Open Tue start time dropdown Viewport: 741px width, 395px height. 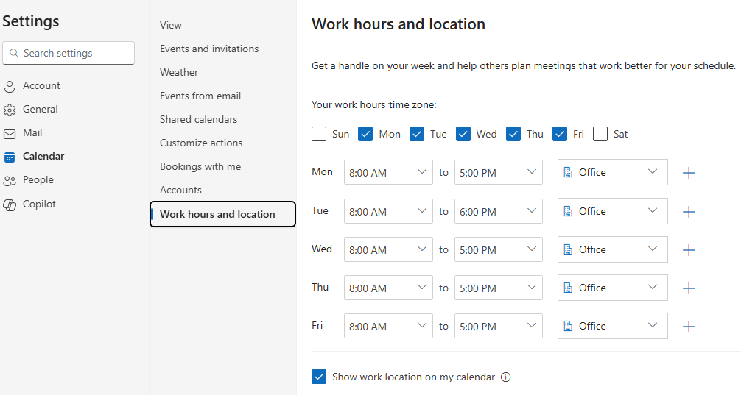pyautogui.click(x=388, y=211)
